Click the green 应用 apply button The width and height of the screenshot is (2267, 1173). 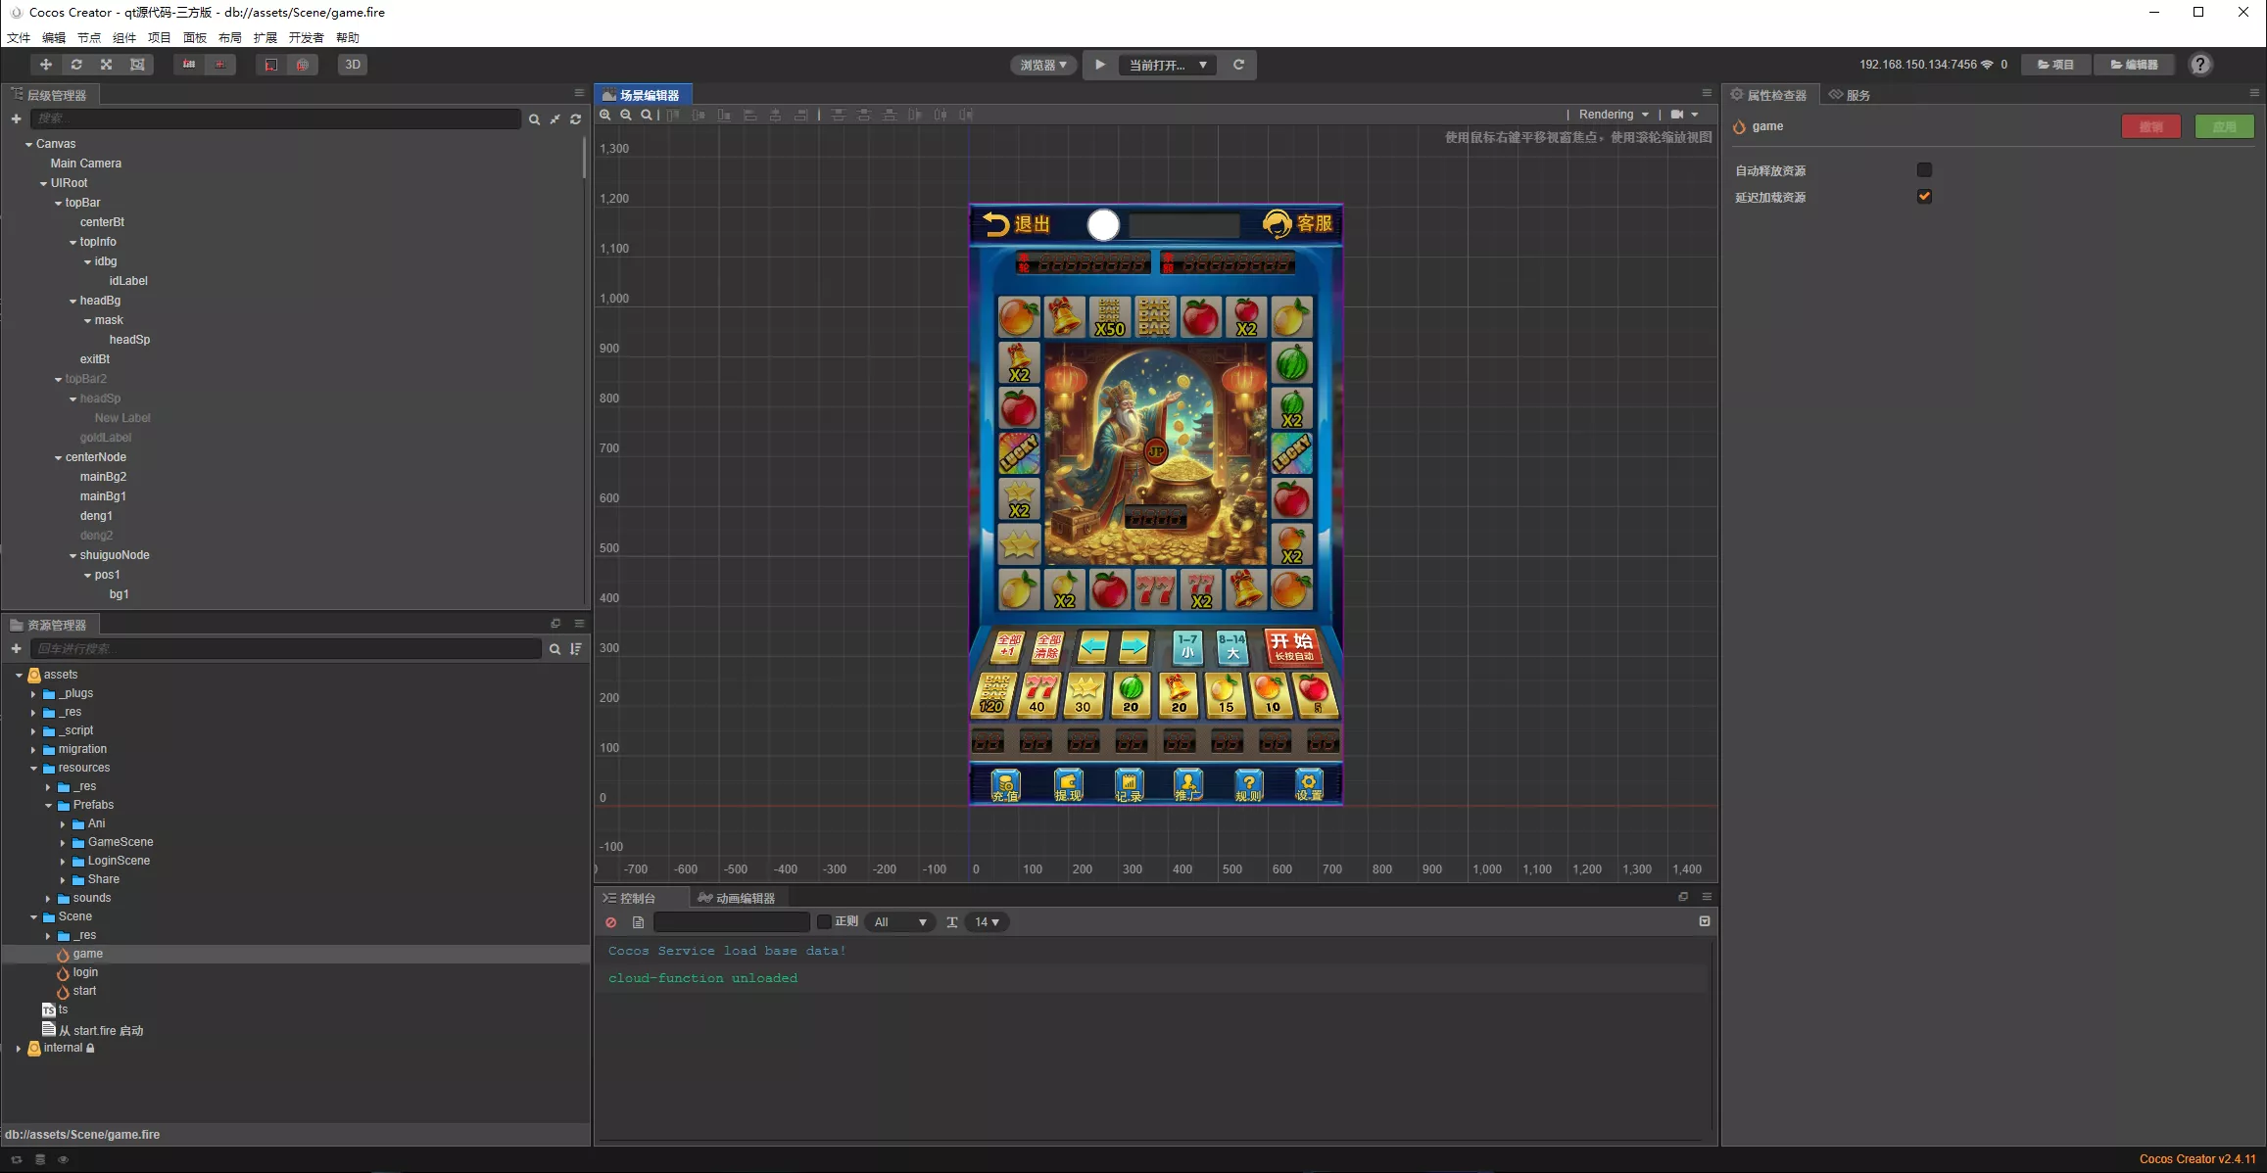click(x=2224, y=126)
